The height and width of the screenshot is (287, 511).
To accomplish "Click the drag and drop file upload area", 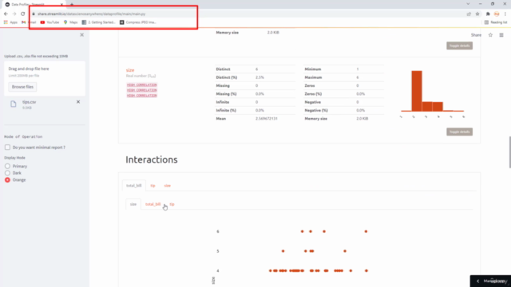I will pyautogui.click(x=45, y=78).
